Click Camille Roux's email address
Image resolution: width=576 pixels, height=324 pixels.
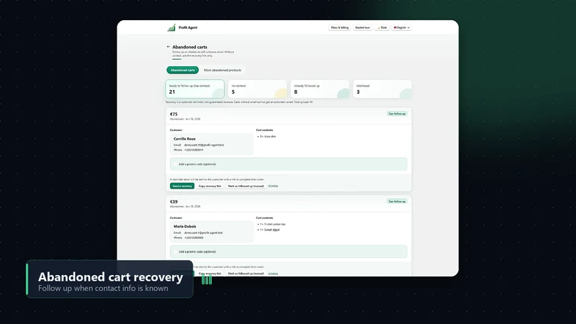click(204, 145)
